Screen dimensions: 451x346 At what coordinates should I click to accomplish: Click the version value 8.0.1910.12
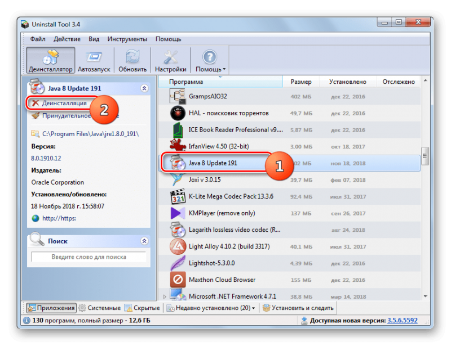(46, 158)
